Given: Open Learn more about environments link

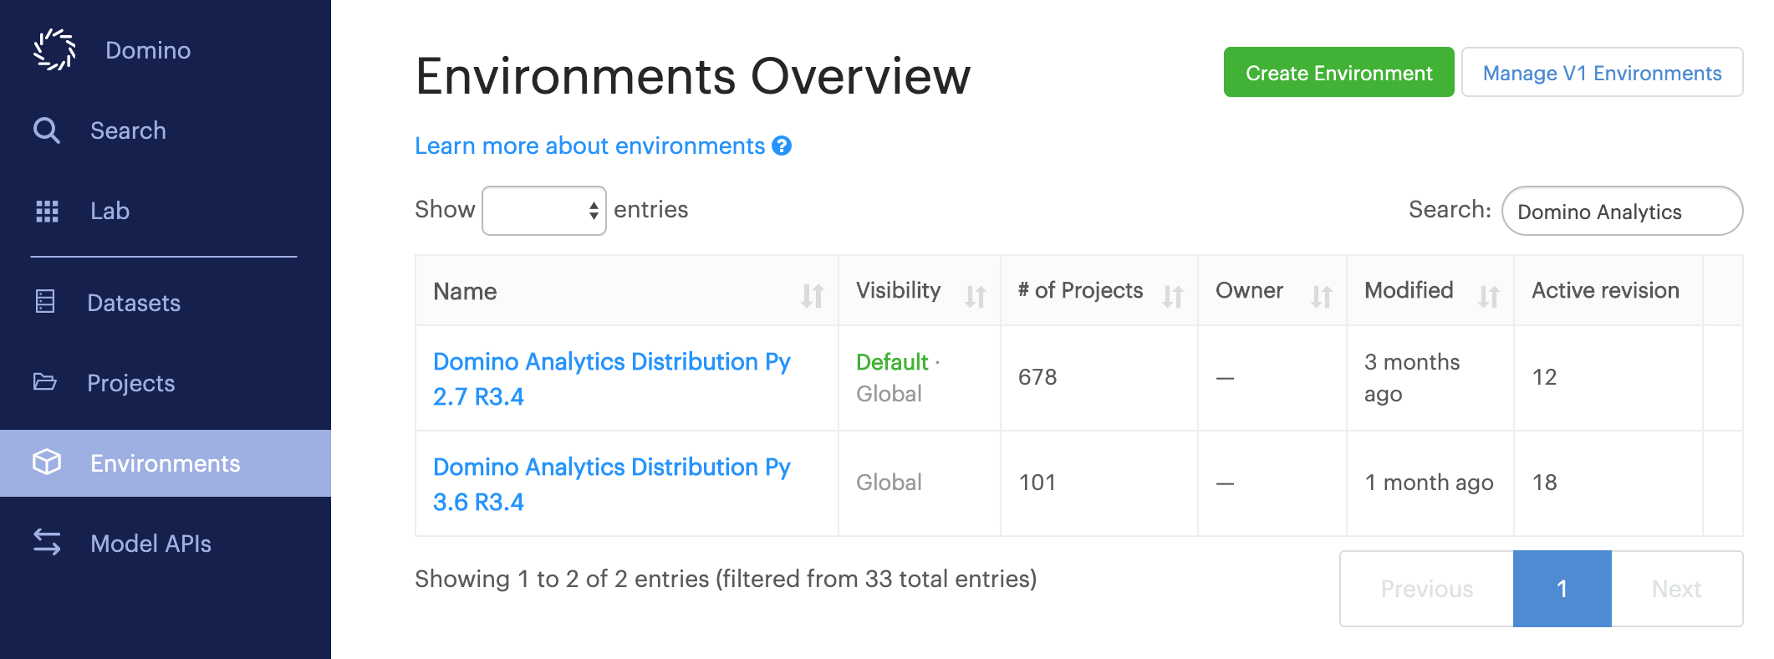Looking at the screenshot, I should [x=589, y=146].
